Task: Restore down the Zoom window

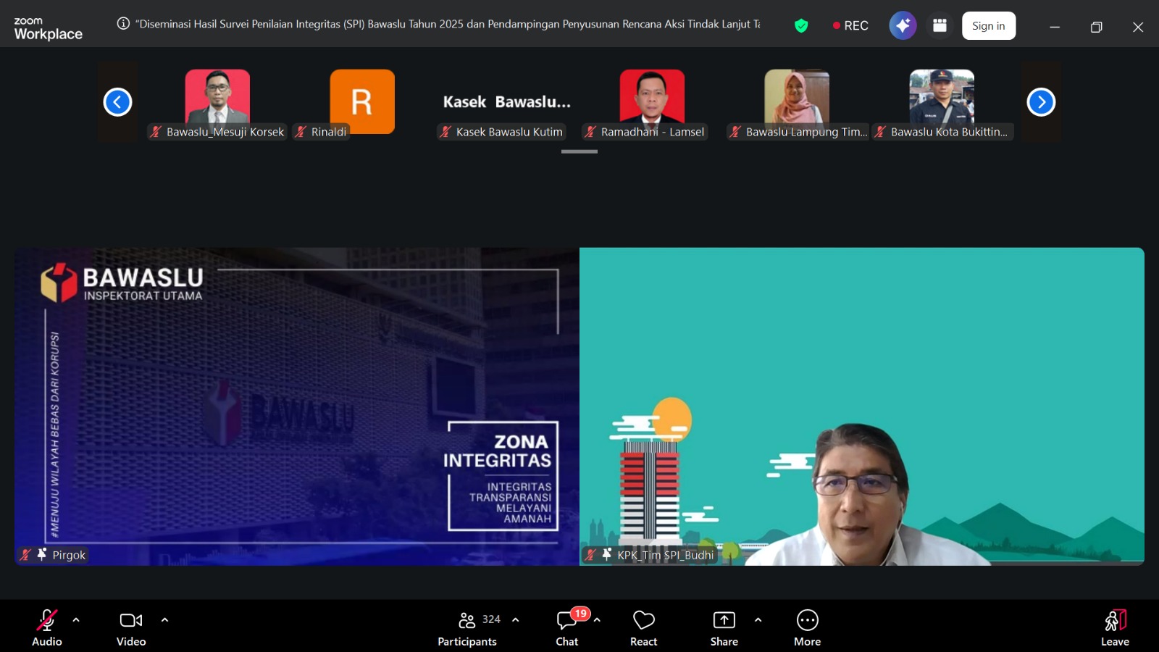Action: click(x=1097, y=27)
